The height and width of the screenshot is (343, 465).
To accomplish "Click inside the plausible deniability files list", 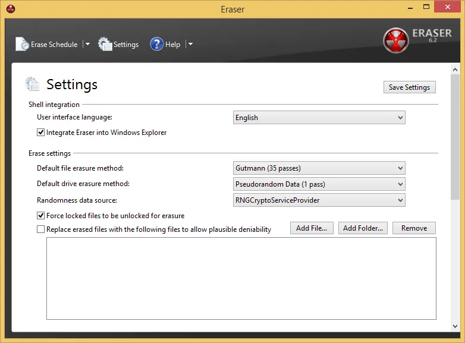I will [x=241, y=278].
